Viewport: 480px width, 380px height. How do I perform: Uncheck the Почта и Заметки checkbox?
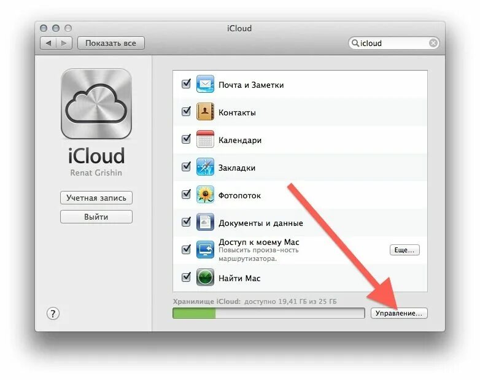coord(186,83)
